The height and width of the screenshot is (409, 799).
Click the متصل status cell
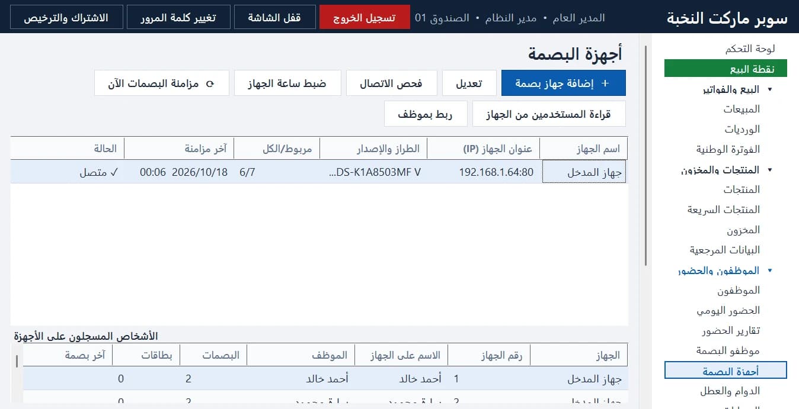click(x=67, y=172)
